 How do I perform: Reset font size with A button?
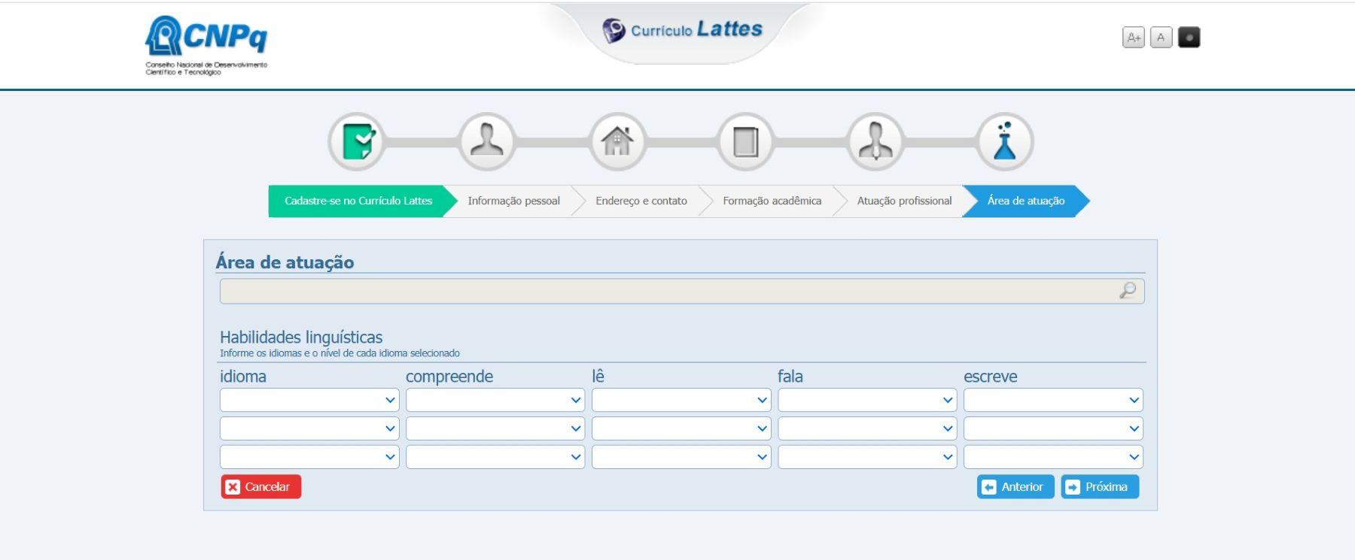tap(1161, 38)
